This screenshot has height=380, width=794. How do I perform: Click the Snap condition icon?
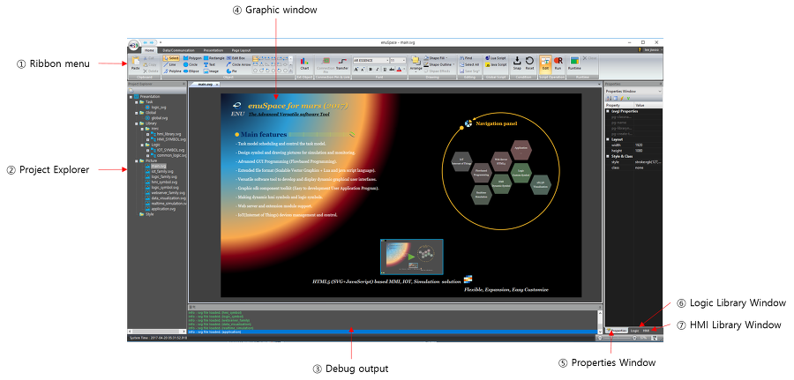517,63
